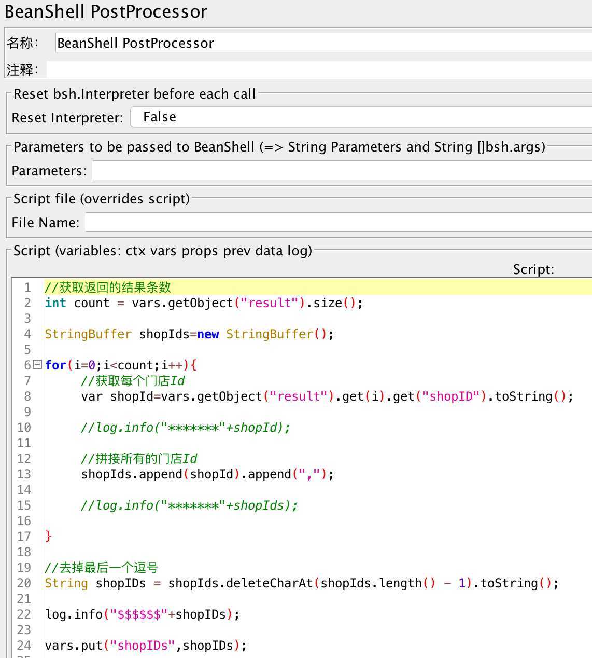Click the 'BeanShell PostProcessor' panel title

pyautogui.click(x=106, y=11)
